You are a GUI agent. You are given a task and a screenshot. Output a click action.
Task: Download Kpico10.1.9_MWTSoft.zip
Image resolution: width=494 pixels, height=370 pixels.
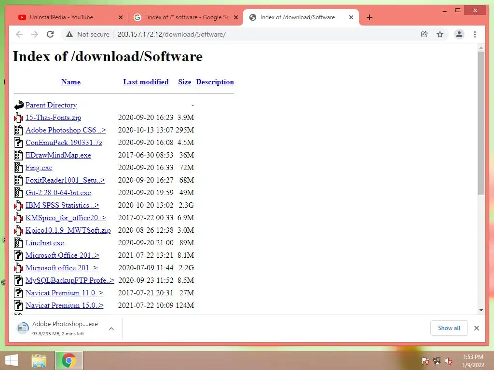click(68, 230)
